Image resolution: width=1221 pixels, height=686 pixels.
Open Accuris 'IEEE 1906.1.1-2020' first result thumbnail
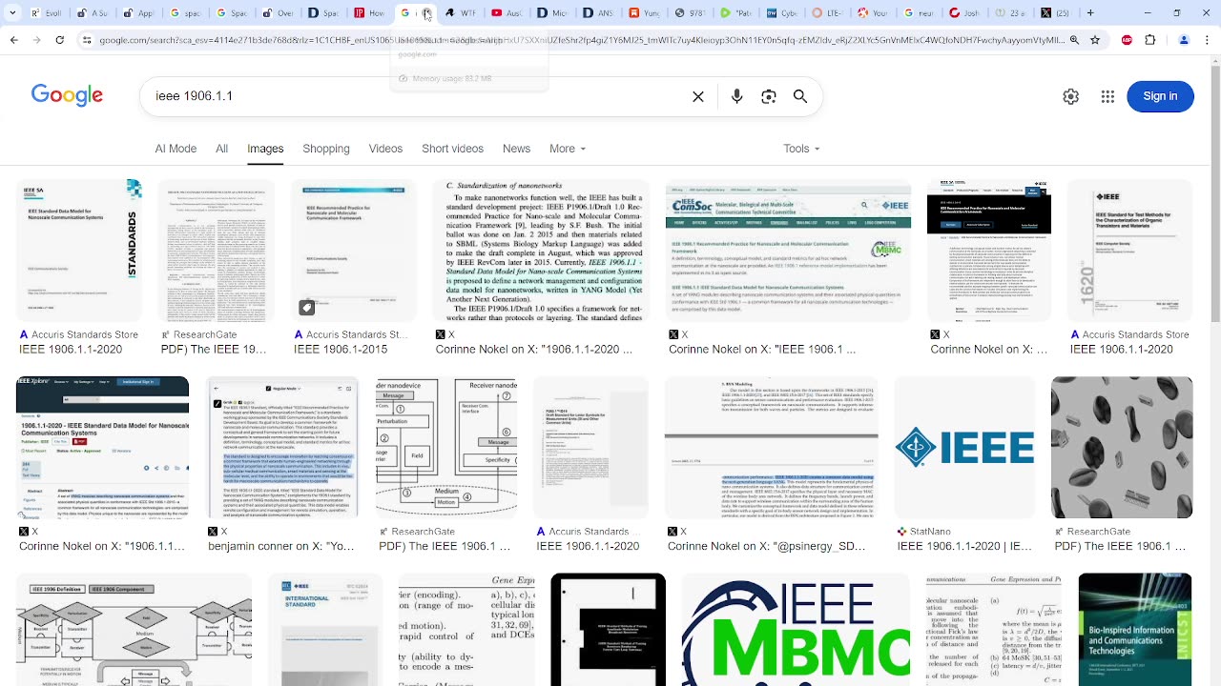tap(79, 251)
